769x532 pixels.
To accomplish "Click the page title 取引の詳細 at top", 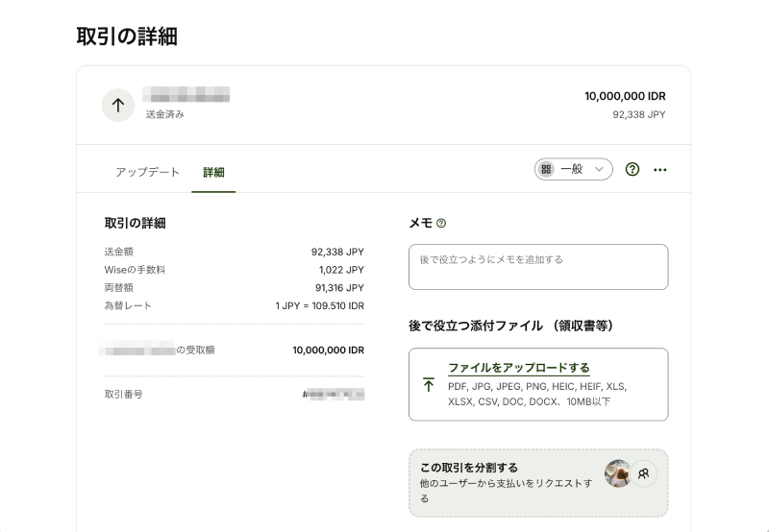I will click(127, 36).
